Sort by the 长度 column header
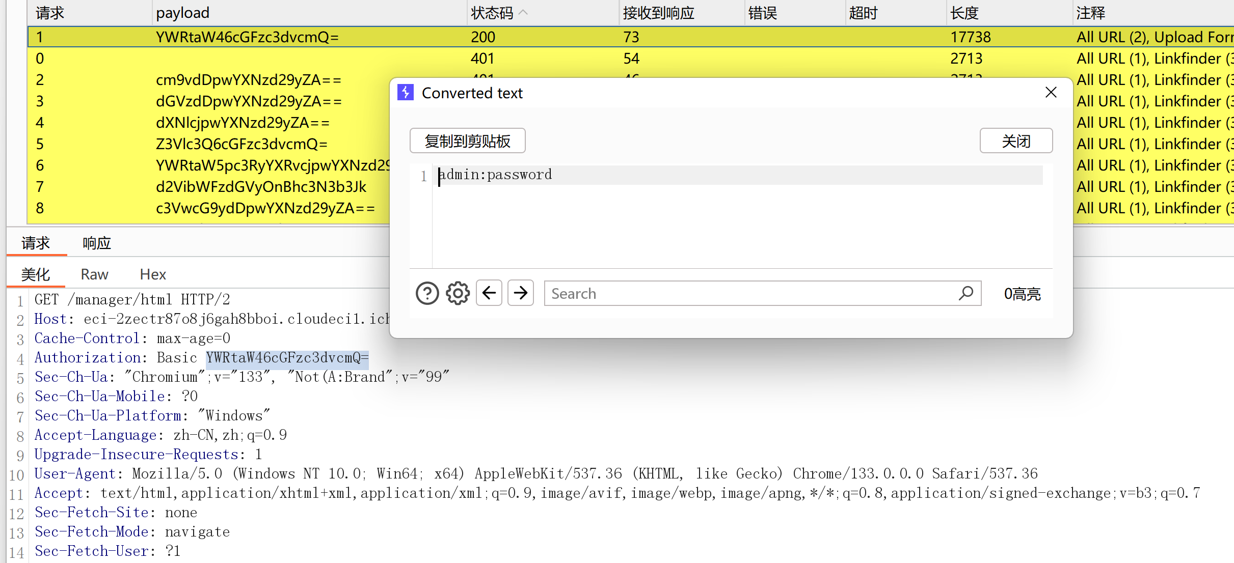Screen dimensions: 1234x563 (964, 13)
